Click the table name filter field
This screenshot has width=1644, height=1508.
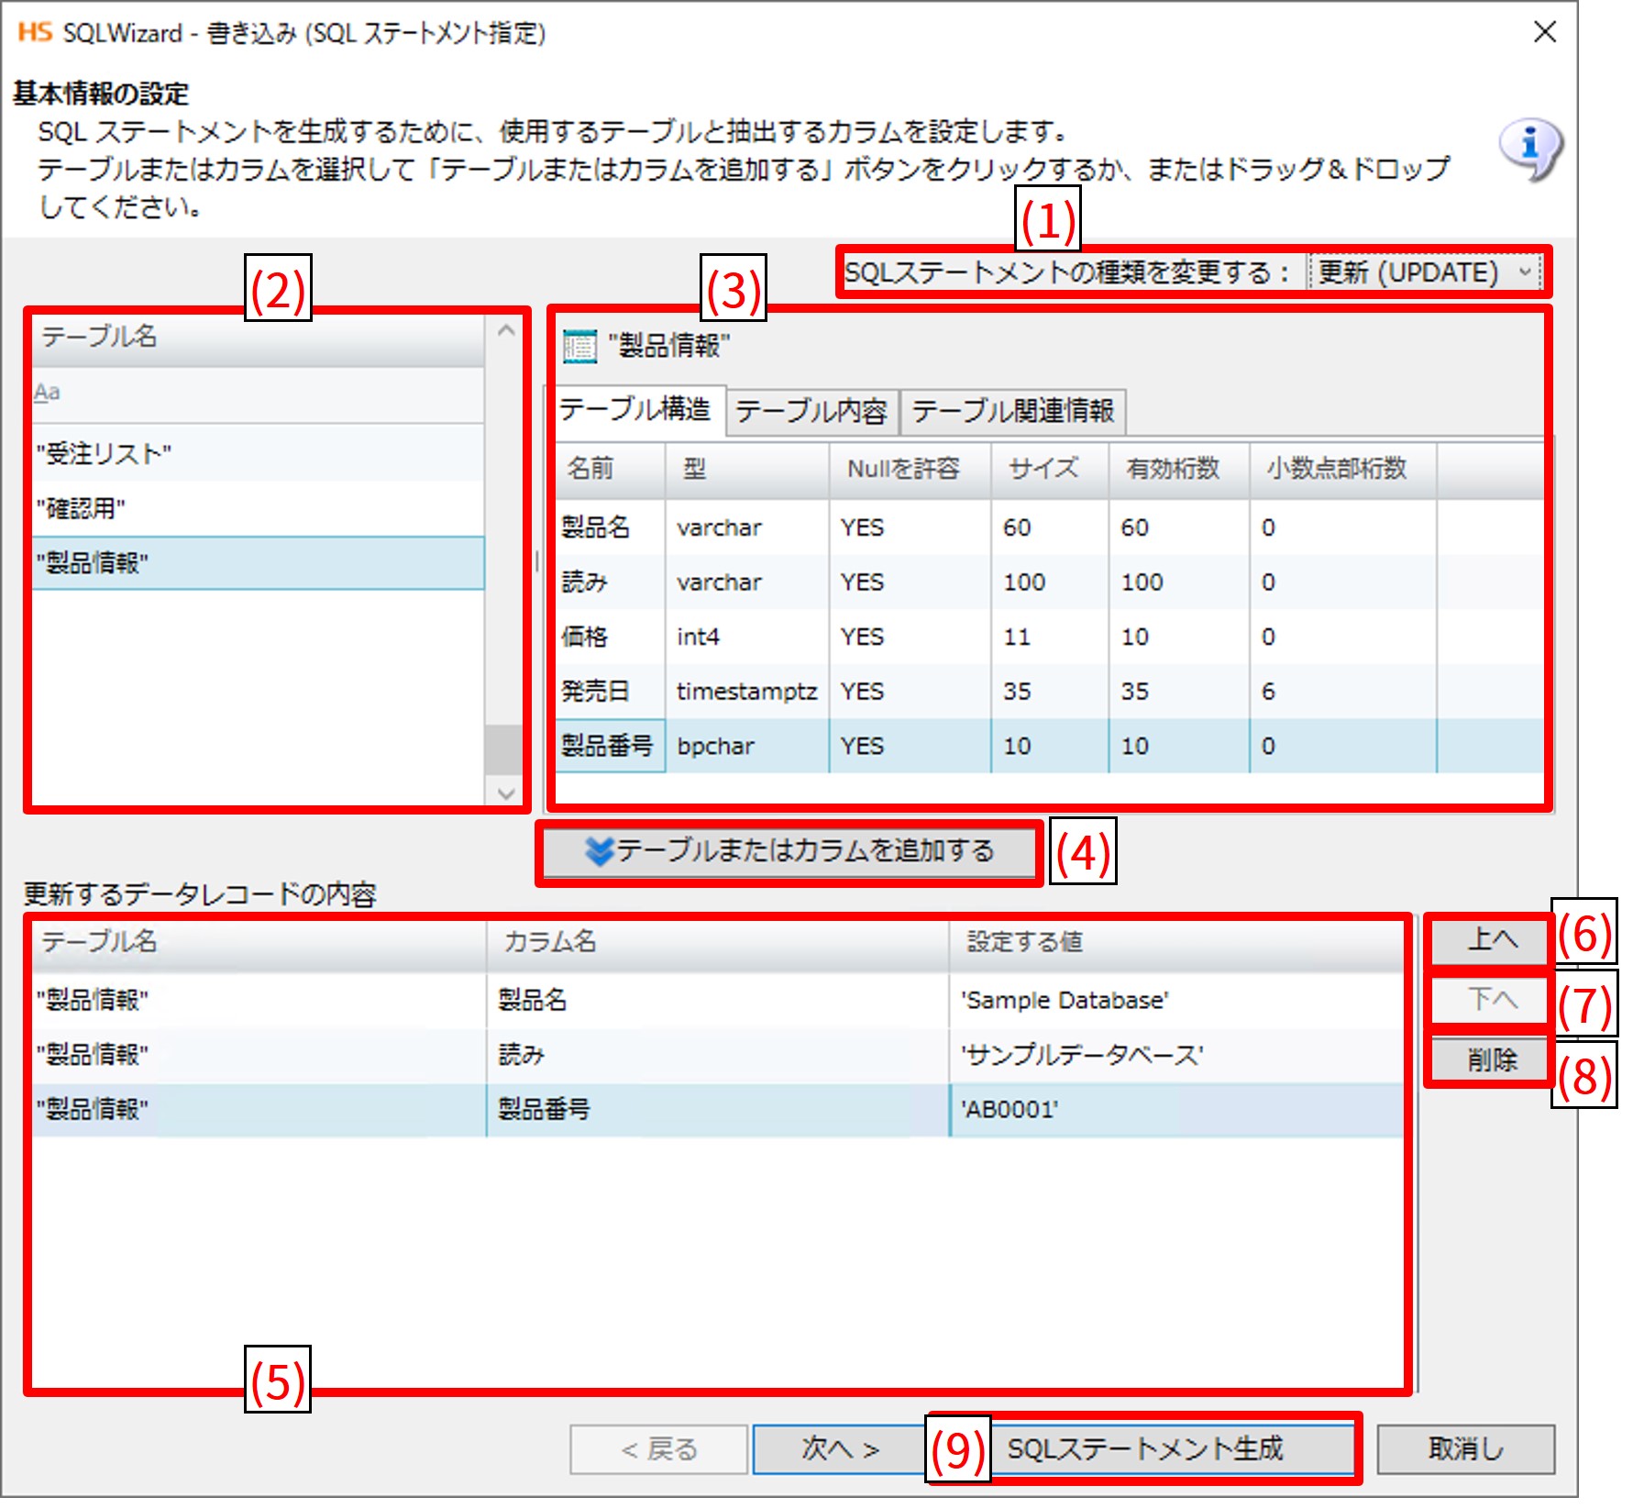257,394
